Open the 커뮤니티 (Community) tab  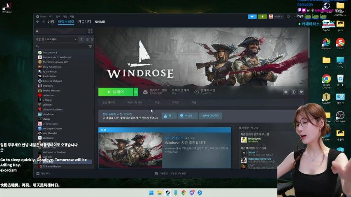84,22
